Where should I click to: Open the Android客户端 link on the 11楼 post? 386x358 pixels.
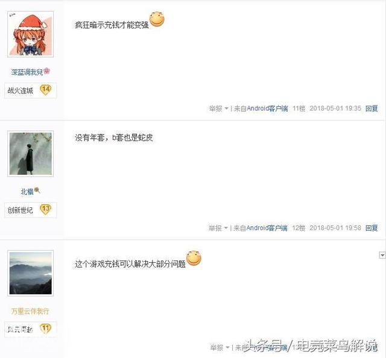point(267,108)
